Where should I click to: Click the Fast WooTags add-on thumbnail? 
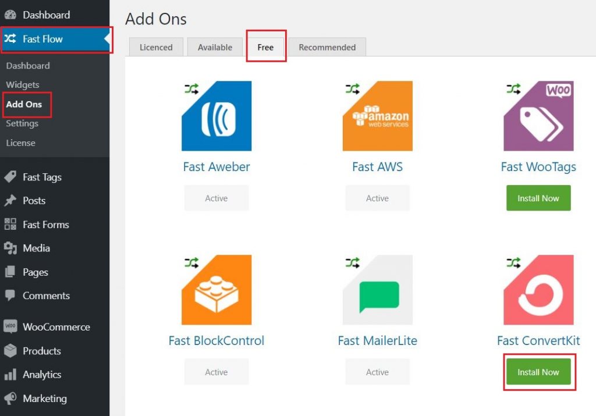click(538, 116)
